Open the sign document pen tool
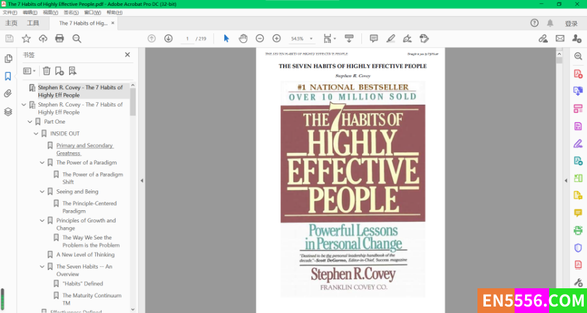Image resolution: width=587 pixels, height=313 pixels. [407, 38]
